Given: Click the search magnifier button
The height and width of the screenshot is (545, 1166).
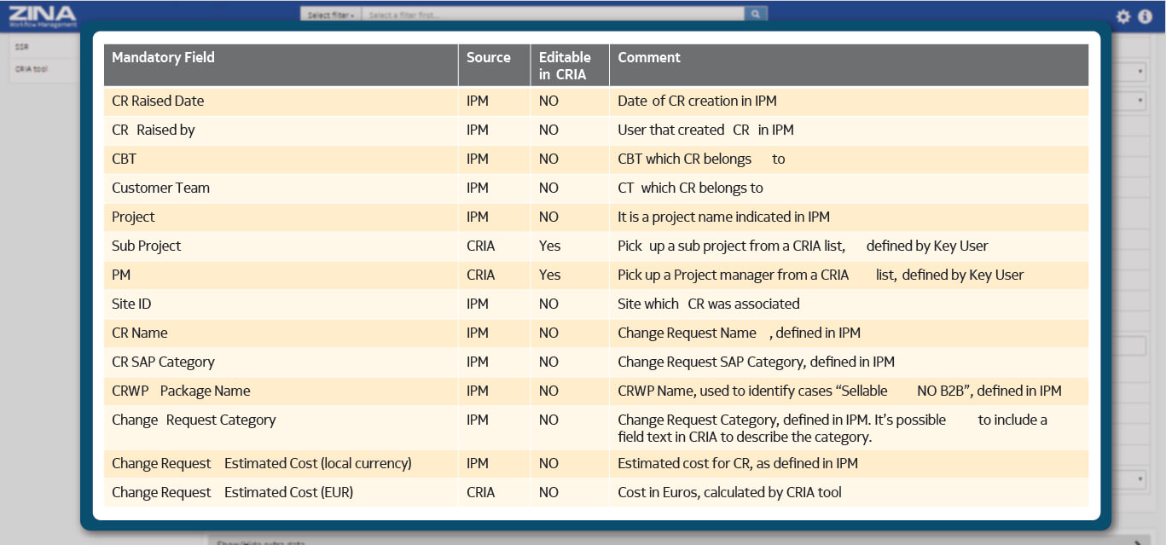Looking at the screenshot, I should point(756,14).
